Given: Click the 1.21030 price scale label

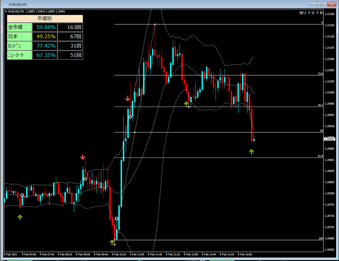Looking at the screenshot, I should click(x=329, y=81).
